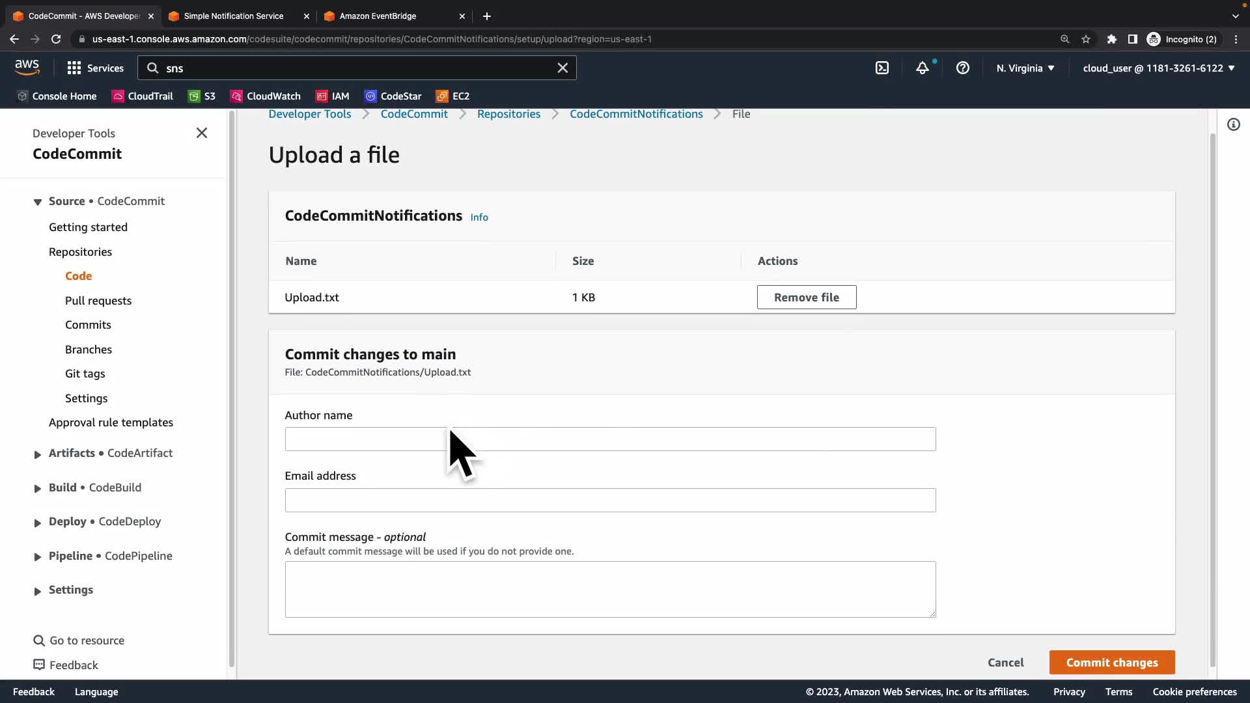Click the notifications bell icon
The image size is (1250, 703).
point(923,68)
